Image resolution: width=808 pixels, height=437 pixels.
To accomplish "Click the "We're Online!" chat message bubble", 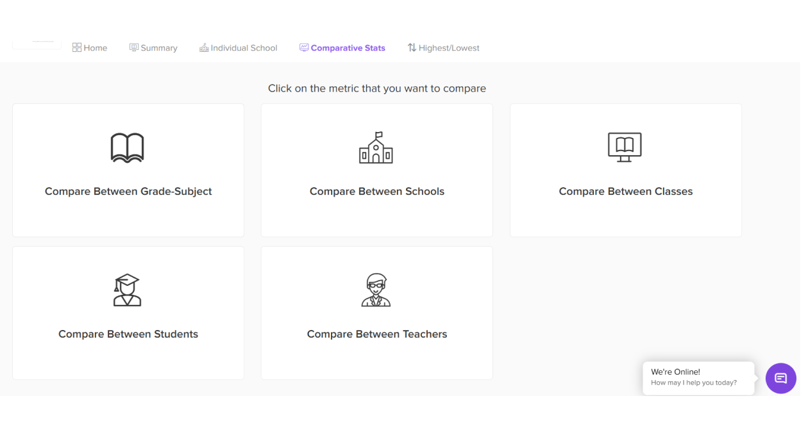I will click(x=698, y=377).
